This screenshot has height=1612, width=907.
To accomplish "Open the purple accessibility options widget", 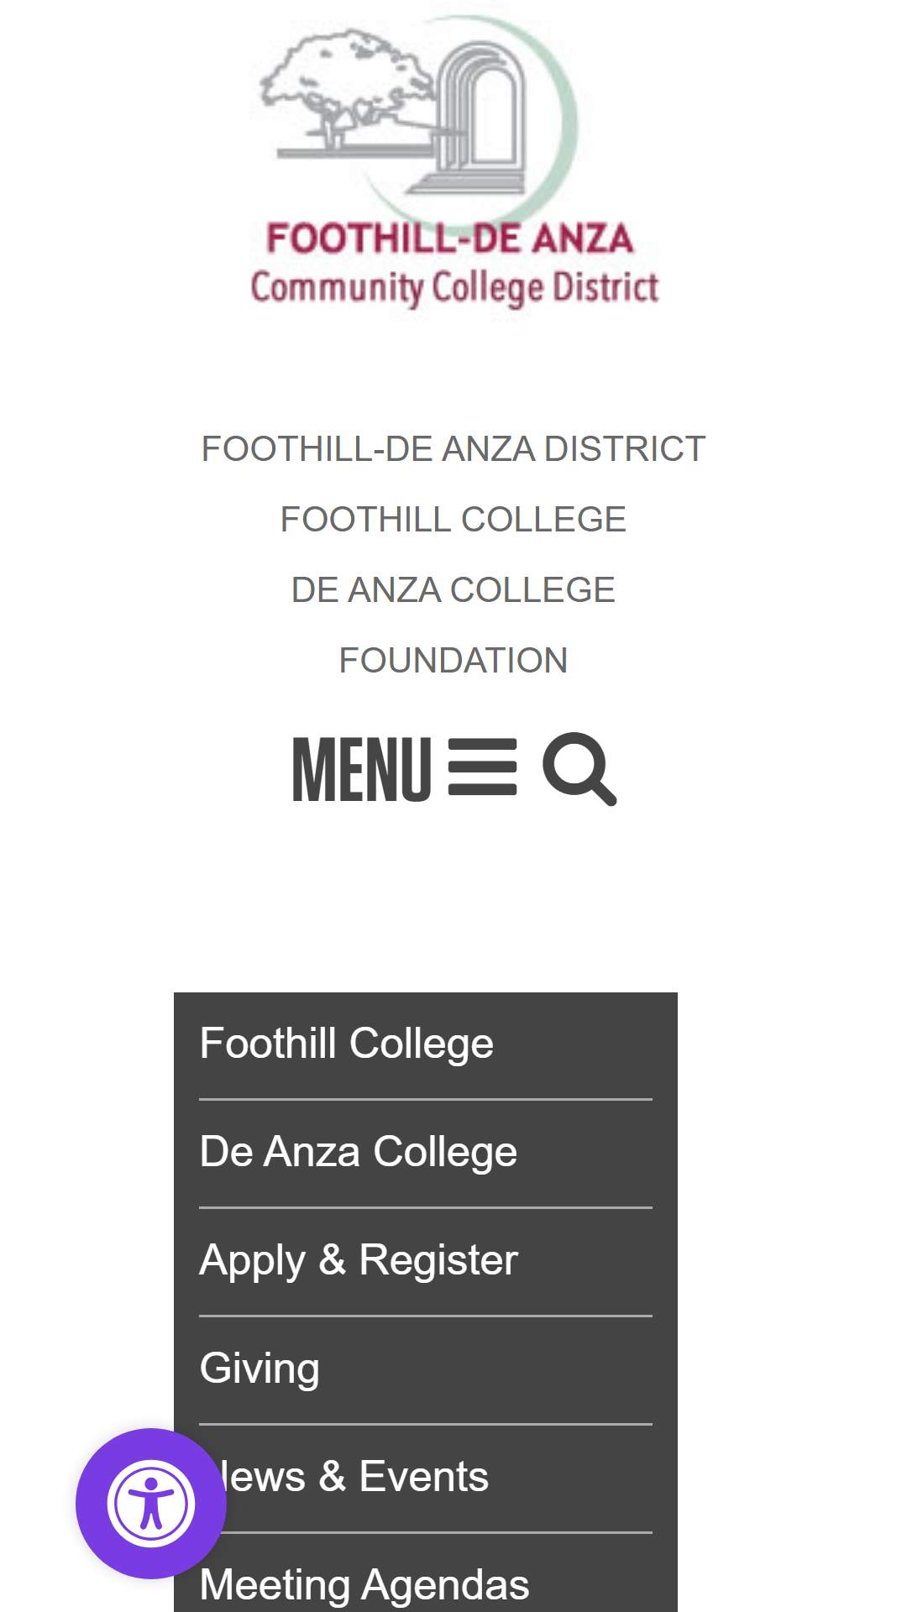I will click(x=151, y=1504).
